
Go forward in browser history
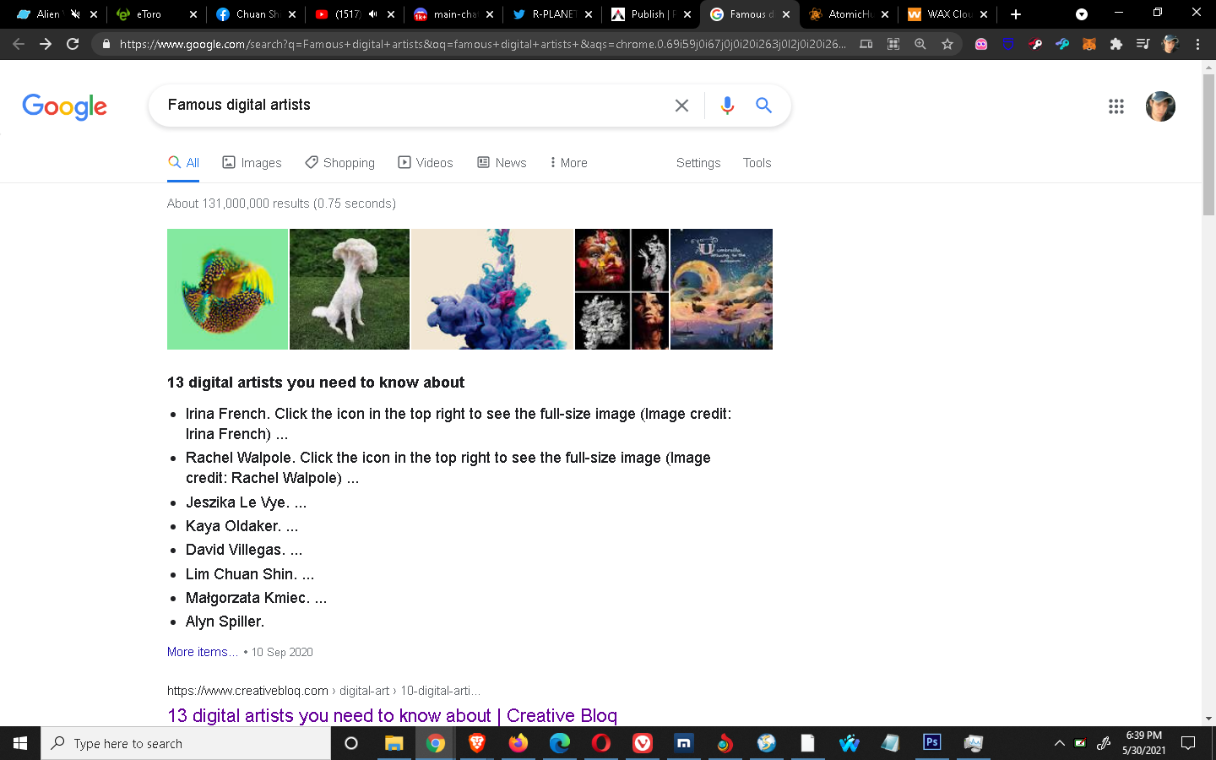point(46,44)
